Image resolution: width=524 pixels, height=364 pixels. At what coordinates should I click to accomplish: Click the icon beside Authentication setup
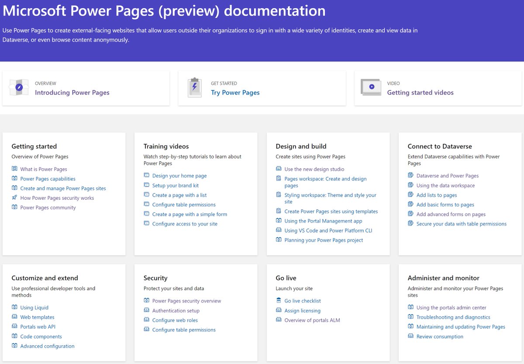146,311
